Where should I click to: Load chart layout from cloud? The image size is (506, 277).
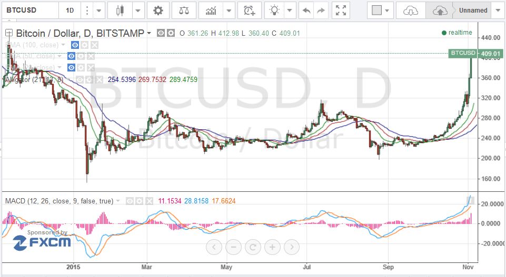click(x=411, y=11)
